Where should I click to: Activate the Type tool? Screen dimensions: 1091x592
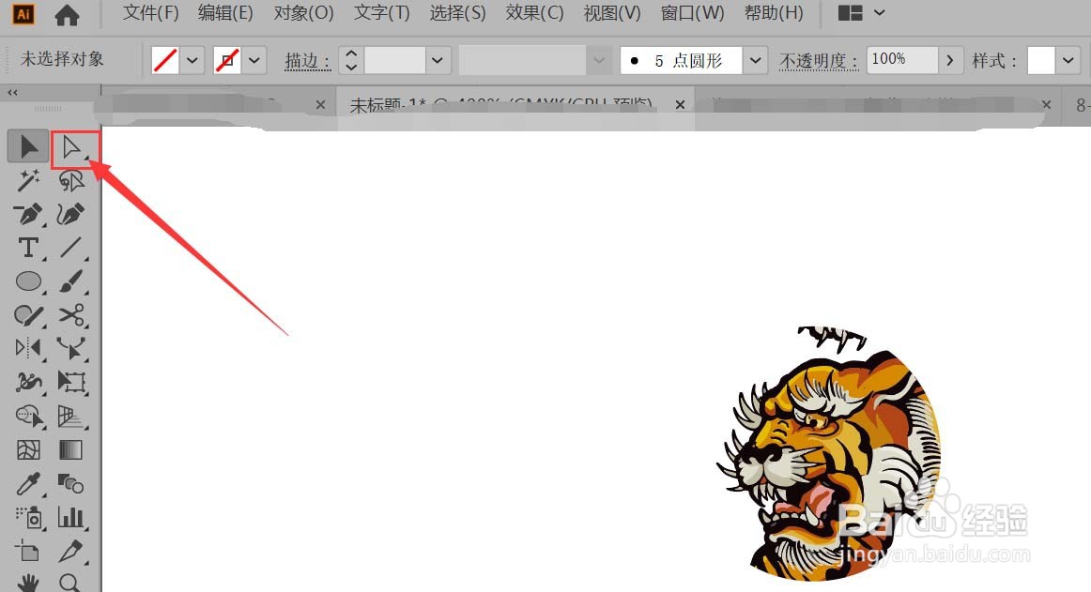coord(28,248)
